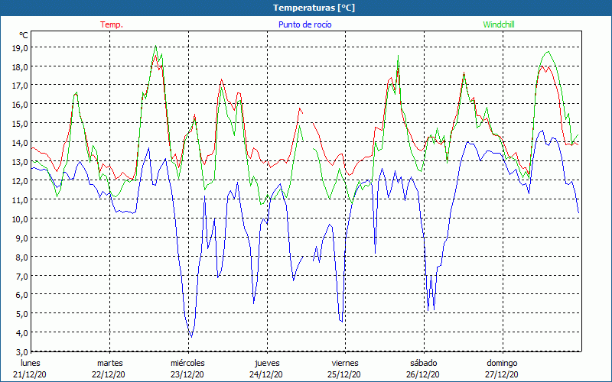The image size is (612, 382).
Task: Click the Temperaturas [°C] chart title
Action: point(314,8)
